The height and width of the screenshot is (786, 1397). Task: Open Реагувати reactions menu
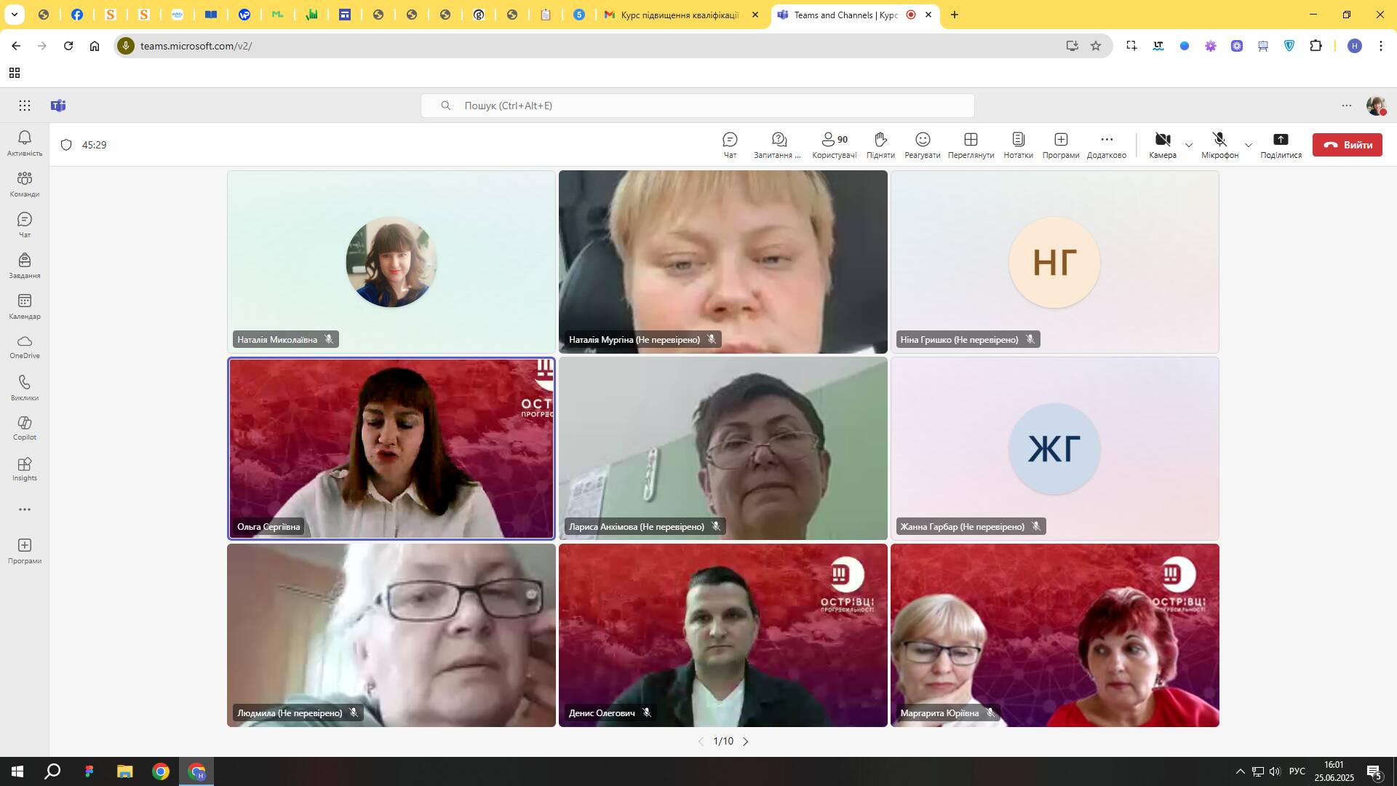click(x=923, y=145)
